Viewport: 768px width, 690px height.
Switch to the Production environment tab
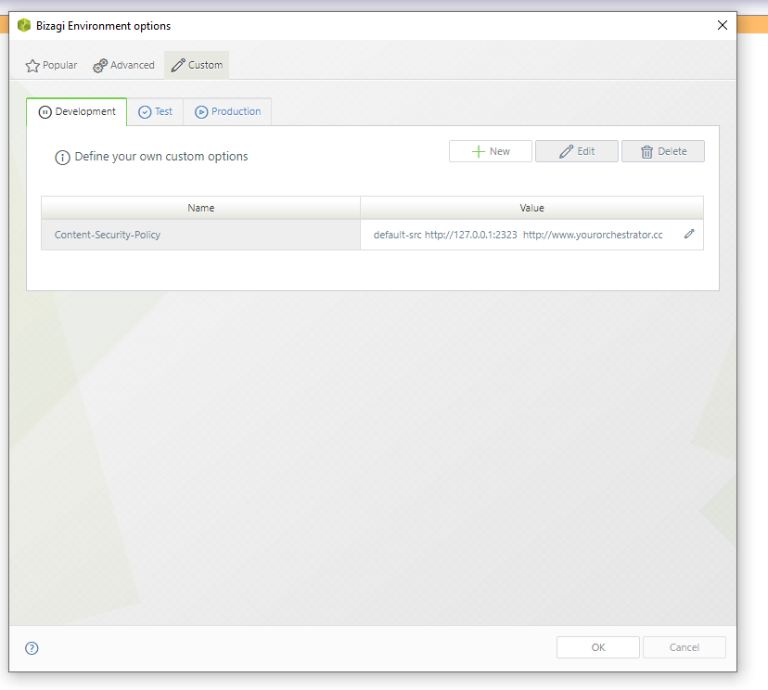[x=228, y=111]
